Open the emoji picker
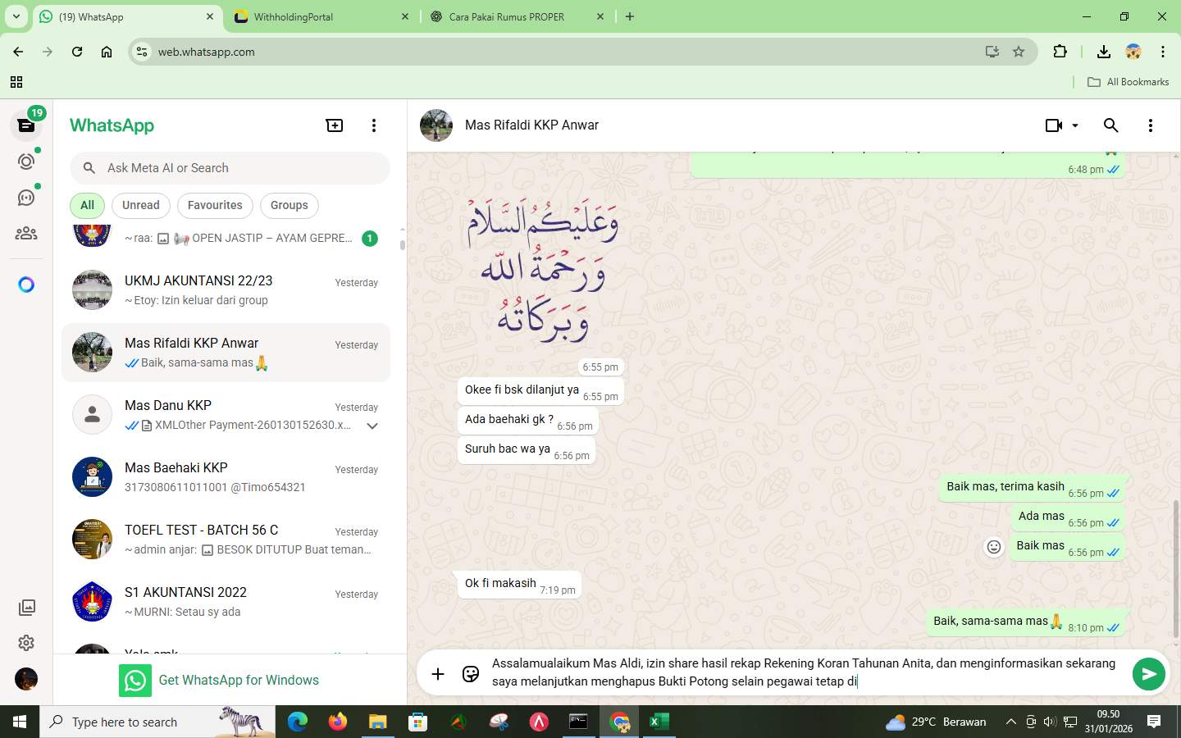 pyautogui.click(x=470, y=674)
